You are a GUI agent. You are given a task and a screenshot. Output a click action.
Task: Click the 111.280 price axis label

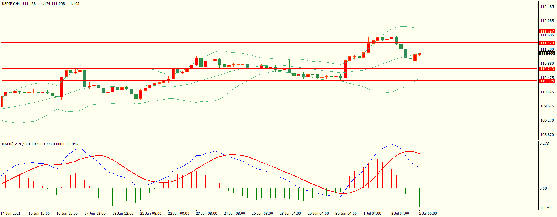(547, 49)
